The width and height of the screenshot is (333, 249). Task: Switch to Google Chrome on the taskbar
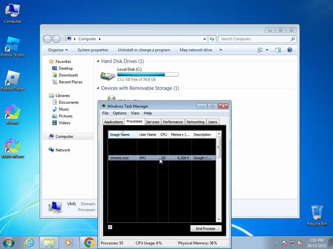[x=89, y=243]
